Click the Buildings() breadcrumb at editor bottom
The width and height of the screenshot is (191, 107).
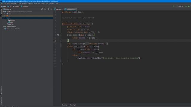point(73,105)
